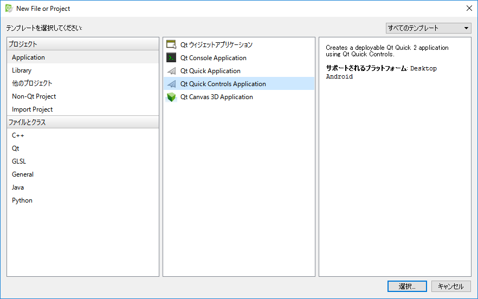Click the Qt Canvas 3D green cube icon

tap(171, 97)
